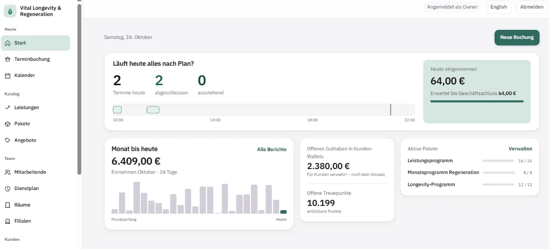The width and height of the screenshot is (549, 249).
Task: Click the 6.409,00 € monthly revenue
Action: [x=136, y=161]
